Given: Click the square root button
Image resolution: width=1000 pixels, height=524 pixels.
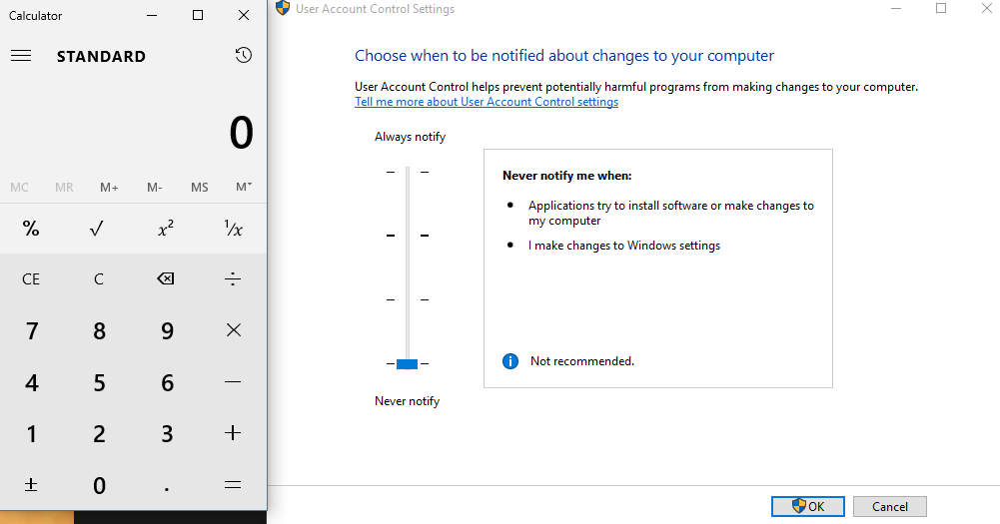Looking at the screenshot, I should point(98,229).
